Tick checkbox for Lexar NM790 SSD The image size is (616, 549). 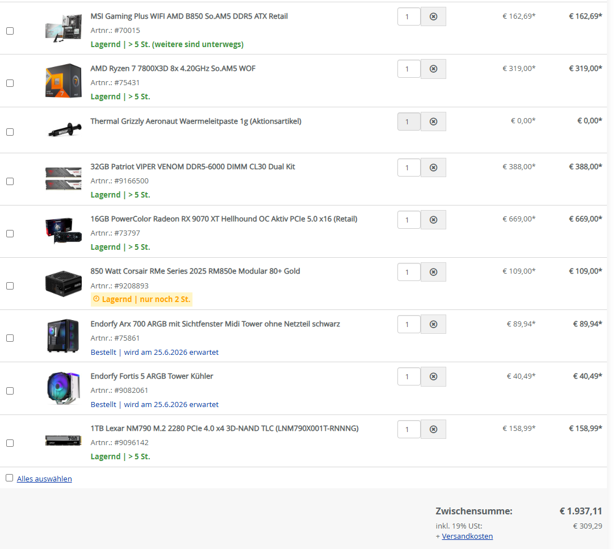(10, 443)
